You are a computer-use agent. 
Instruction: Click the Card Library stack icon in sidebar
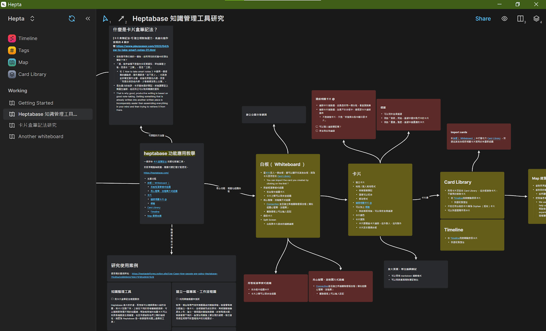click(12, 74)
